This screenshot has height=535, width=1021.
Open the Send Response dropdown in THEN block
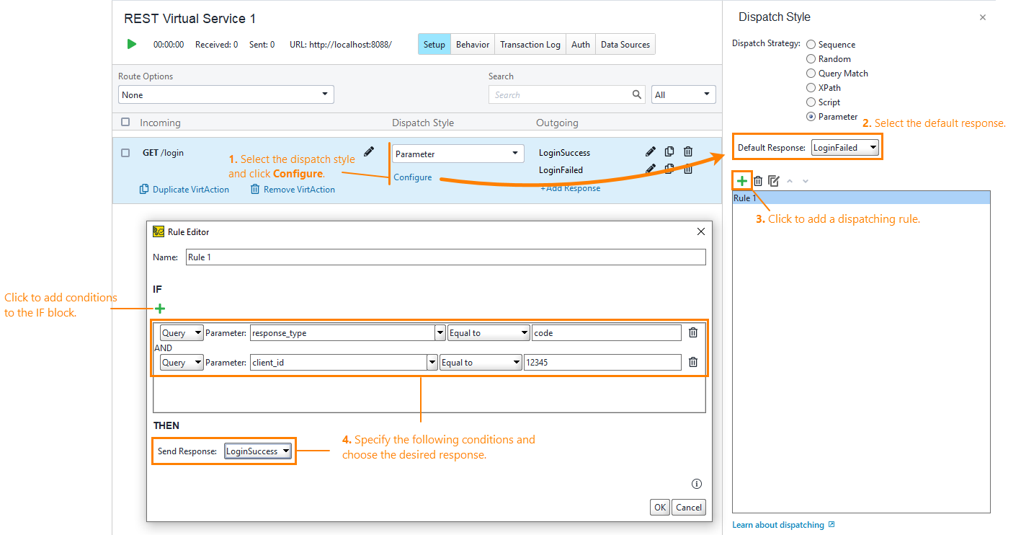pos(257,451)
